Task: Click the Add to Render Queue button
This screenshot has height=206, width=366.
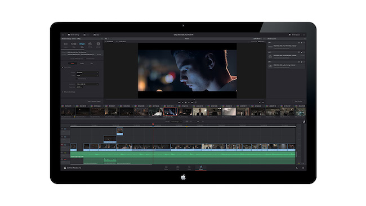Action: (x=94, y=101)
